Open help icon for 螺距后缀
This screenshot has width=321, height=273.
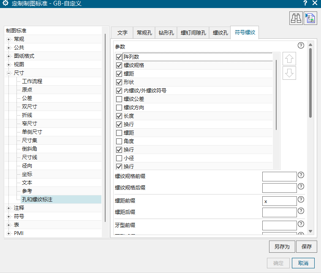point(301,211)
